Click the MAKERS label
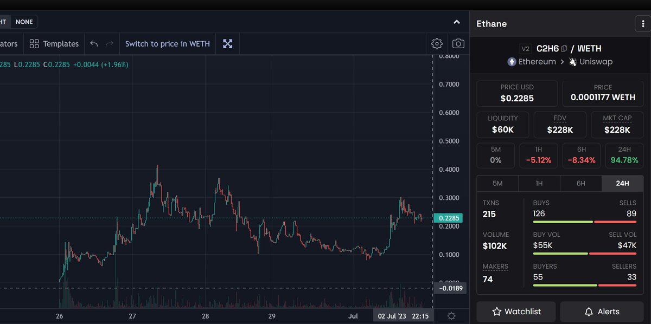This screenshot has height=324, width=651. click(495, 267)
